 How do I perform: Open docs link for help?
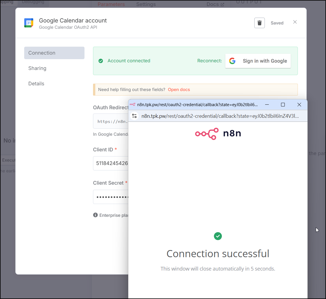[179, 90]
